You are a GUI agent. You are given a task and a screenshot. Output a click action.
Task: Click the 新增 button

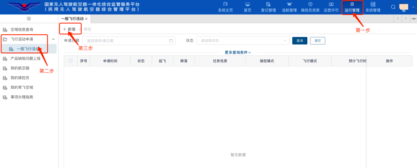pos(69,29)
